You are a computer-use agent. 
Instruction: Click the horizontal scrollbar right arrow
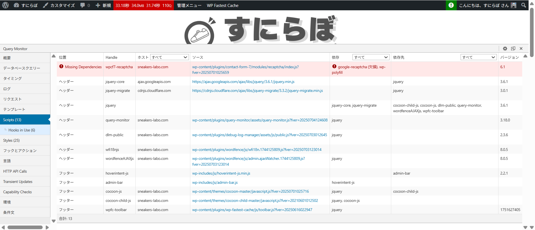coord(47,227)
